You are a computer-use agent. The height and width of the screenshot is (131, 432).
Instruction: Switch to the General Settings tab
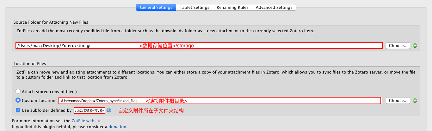(x=156, y=7)
